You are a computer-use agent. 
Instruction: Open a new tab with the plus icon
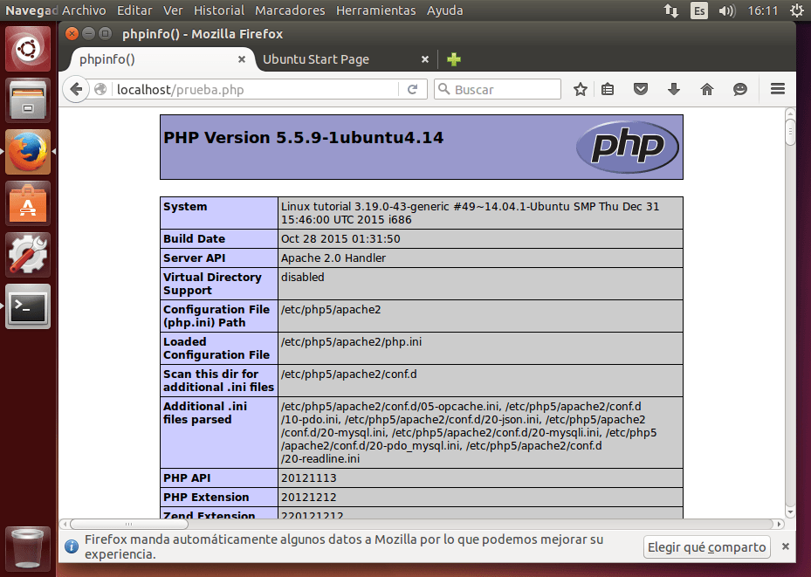coord(454,59)
